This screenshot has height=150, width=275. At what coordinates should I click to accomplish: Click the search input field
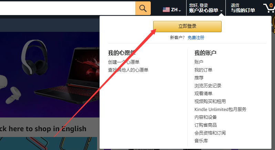67,8
